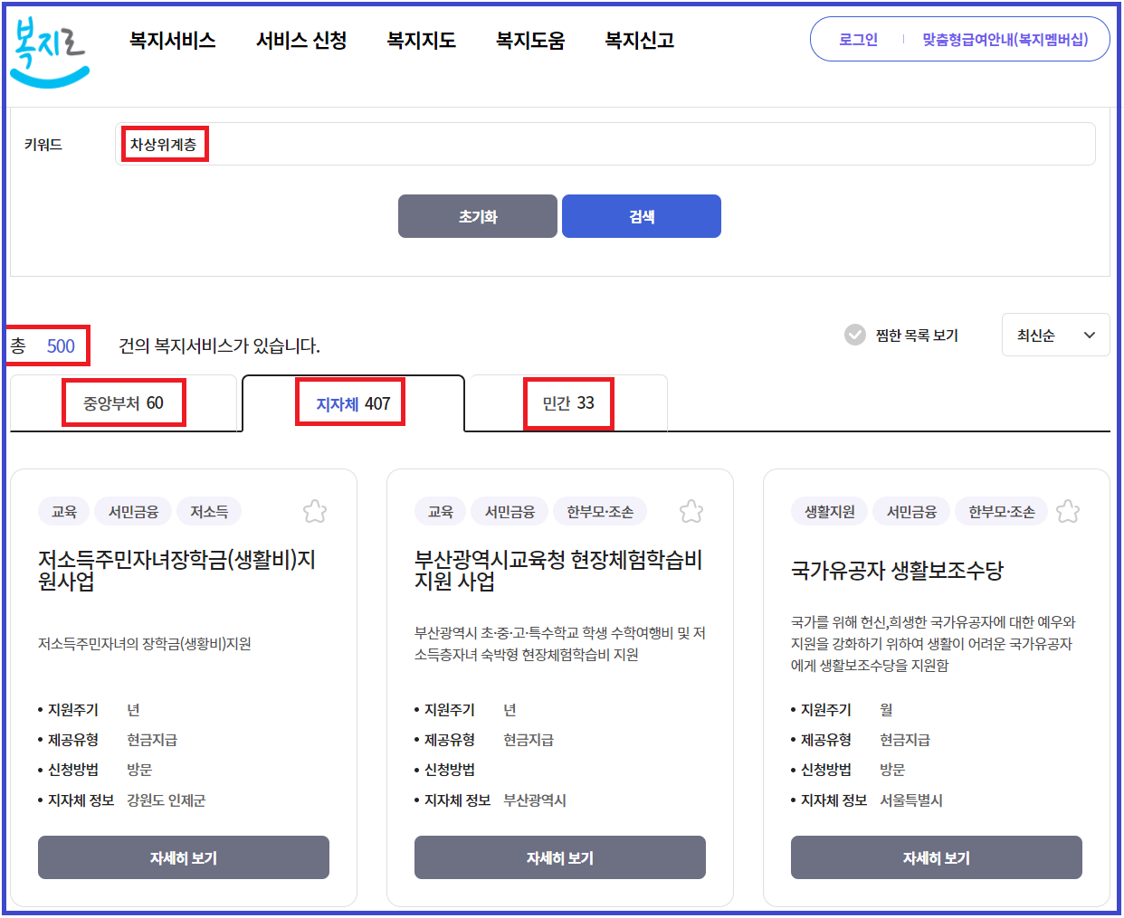Open the 복지서비스 menu
Image resolution: width=1124 pixels, height=918 pixels.
(172, 40)
